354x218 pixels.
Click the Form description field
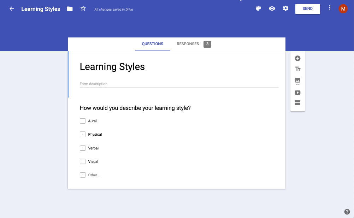pos(179,84)
